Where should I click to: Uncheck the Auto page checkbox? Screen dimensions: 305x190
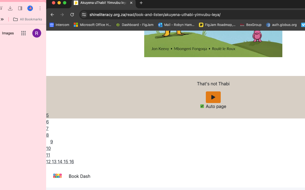pyautogui.click(x=202, y=106)
